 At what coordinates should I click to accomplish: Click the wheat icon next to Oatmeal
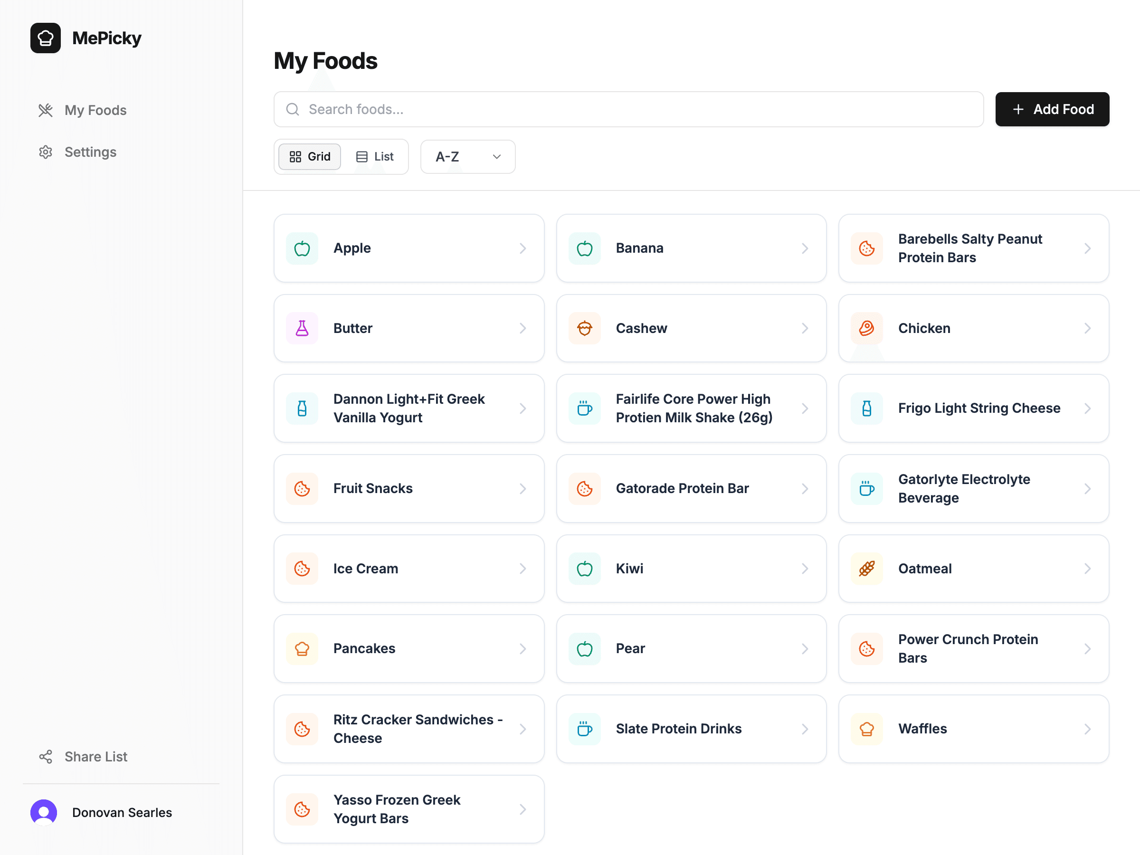tap(866, 569)
